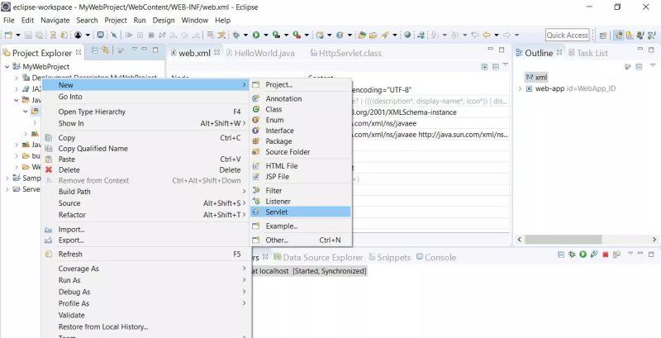Open the Window menu
The image size is (661, 338).
click(x=195, y=20)
